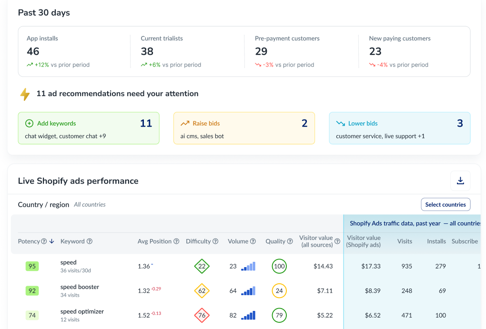Click Shopify ads visitor value $6.52

(x=373, y=315)
